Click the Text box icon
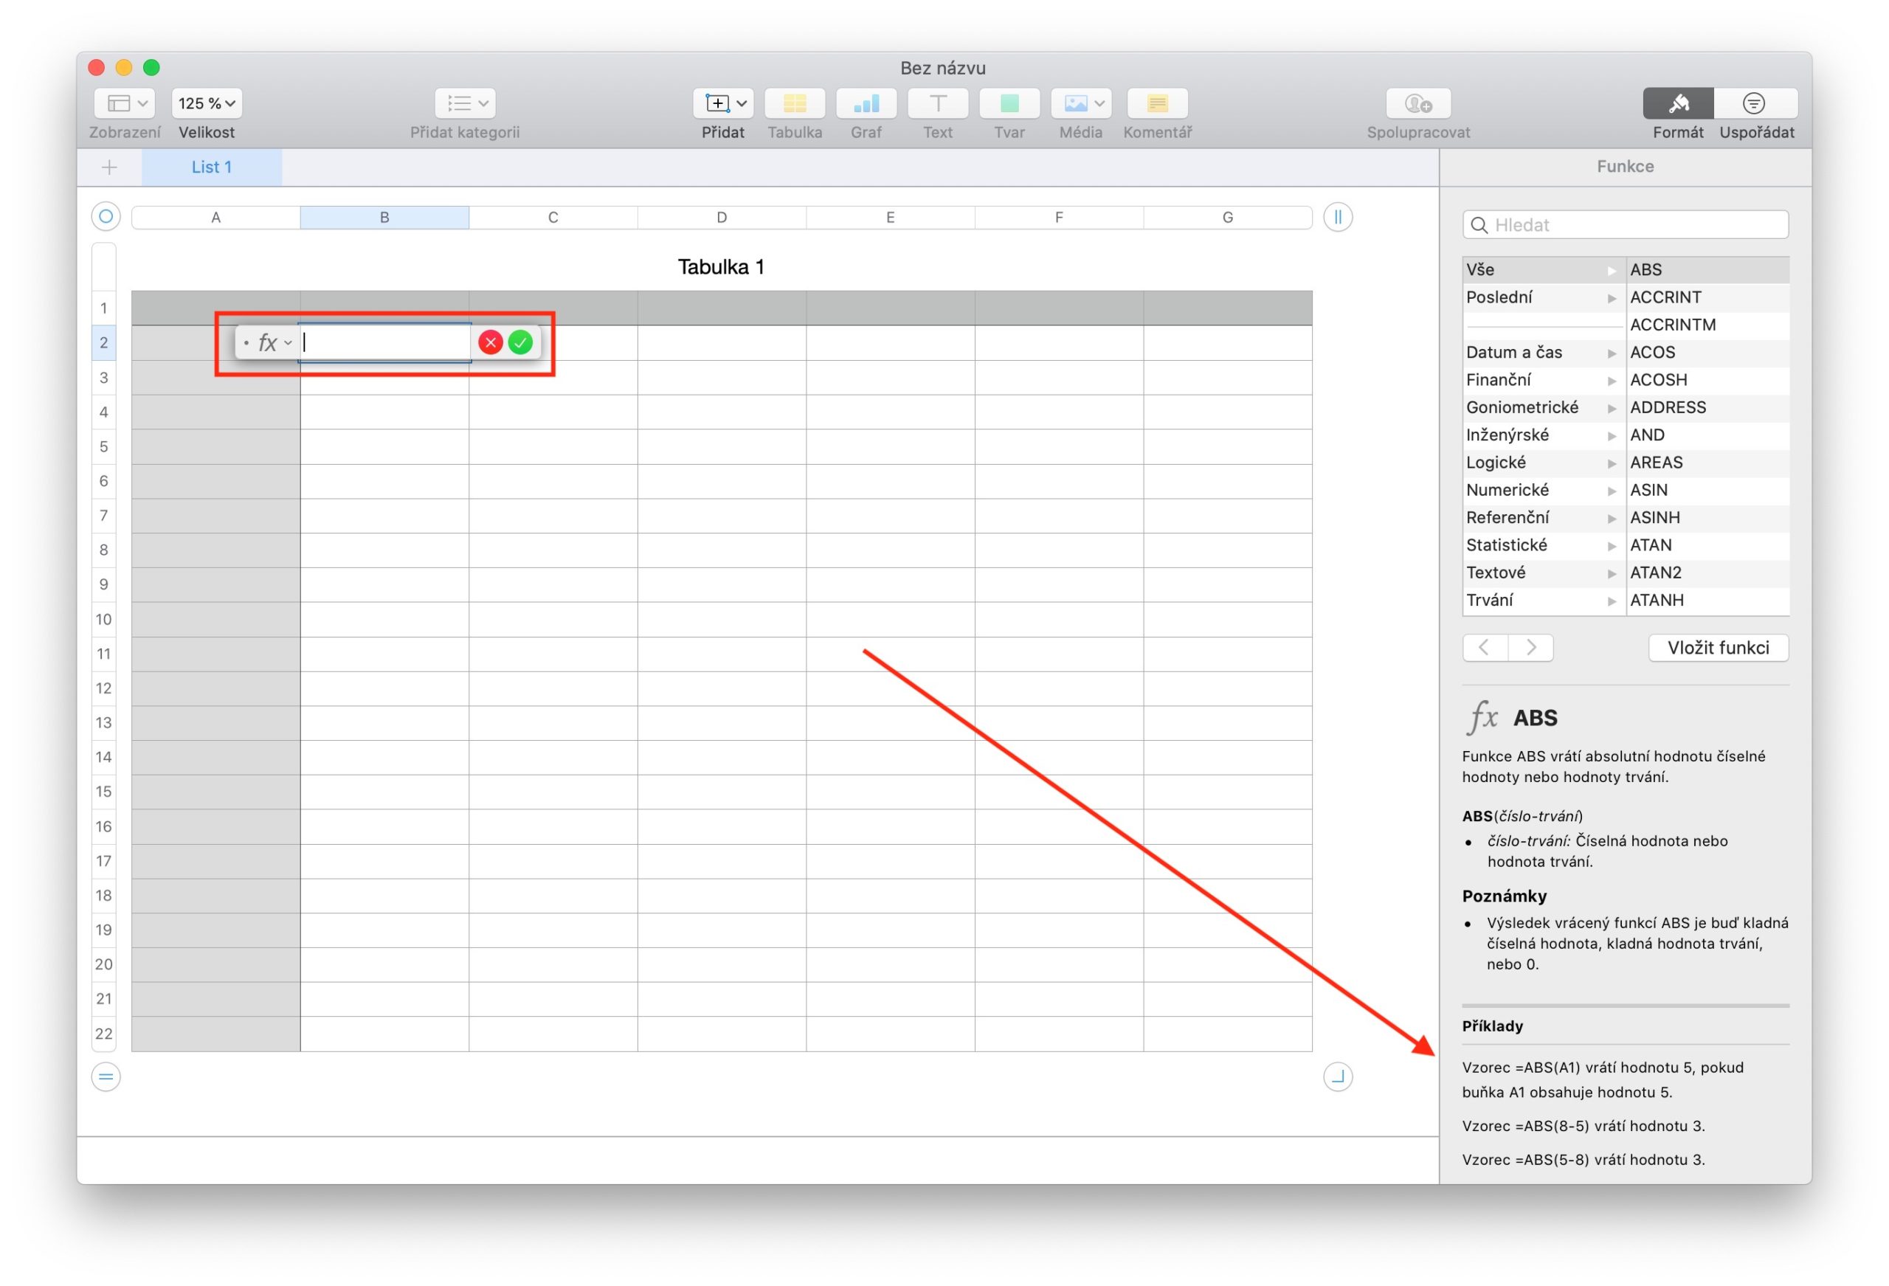1889x1286 pixels. pyautogui.click(x=938, y=103)
